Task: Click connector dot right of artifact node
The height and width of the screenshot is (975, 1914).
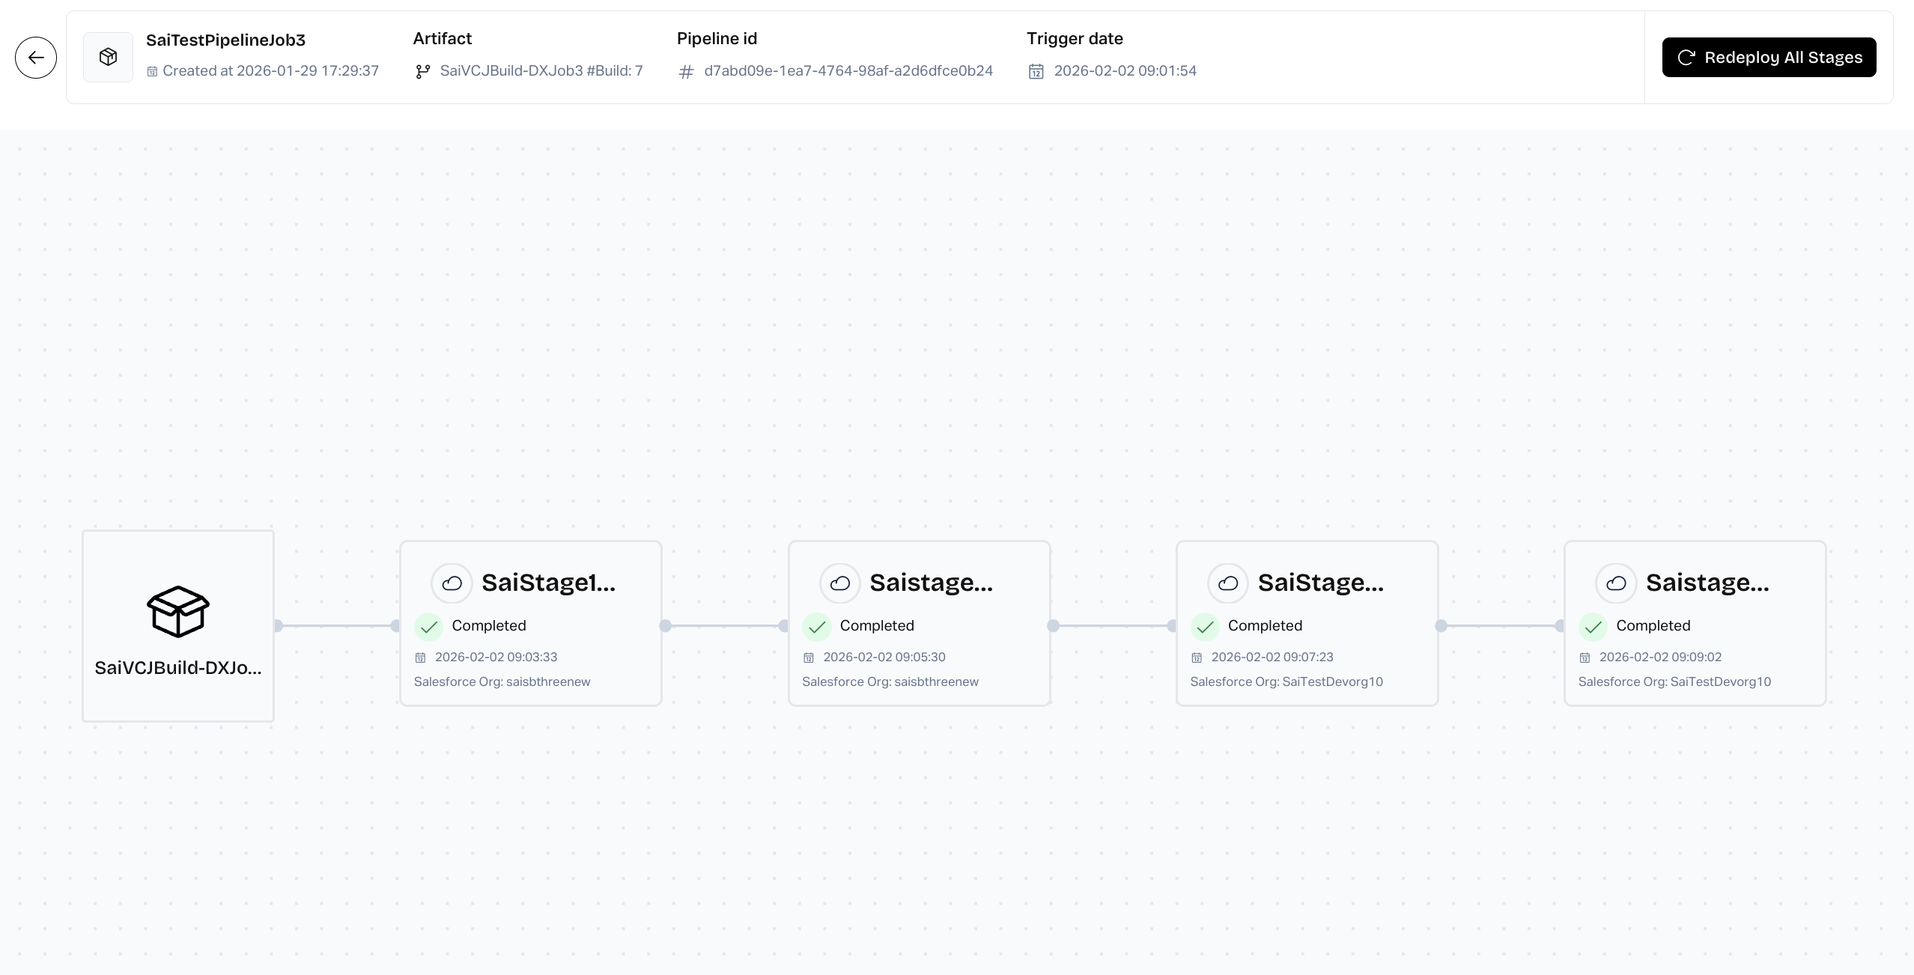Action: (278, 625)
